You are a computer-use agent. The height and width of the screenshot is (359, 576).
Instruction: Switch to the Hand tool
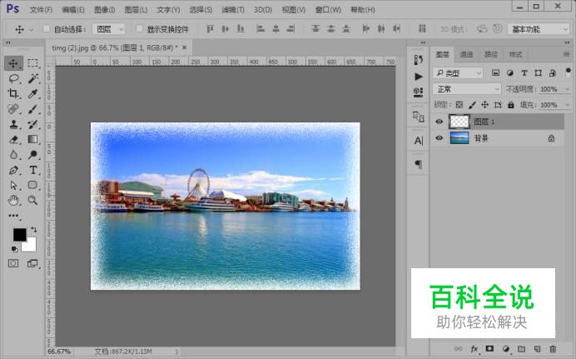(13, 200)
